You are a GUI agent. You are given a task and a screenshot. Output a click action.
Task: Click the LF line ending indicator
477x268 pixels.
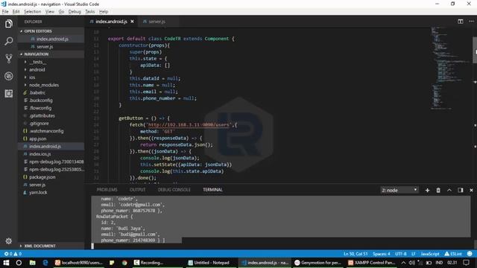pos(414,254)
